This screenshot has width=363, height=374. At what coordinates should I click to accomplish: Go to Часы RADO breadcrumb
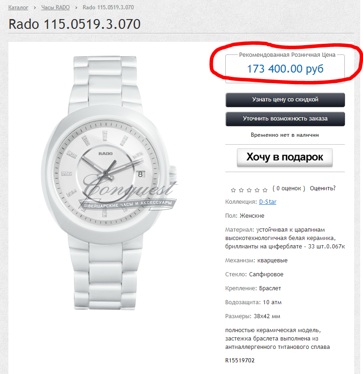tap(55, 7)
